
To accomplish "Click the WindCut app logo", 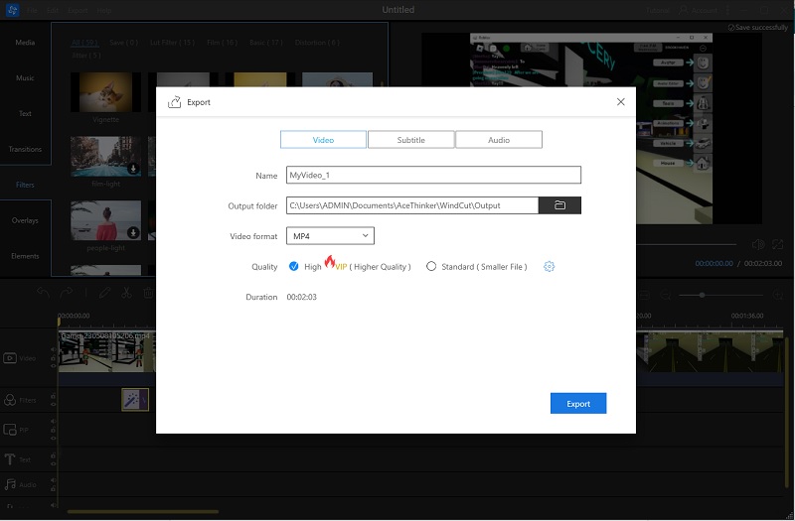I will pos(12,10).
